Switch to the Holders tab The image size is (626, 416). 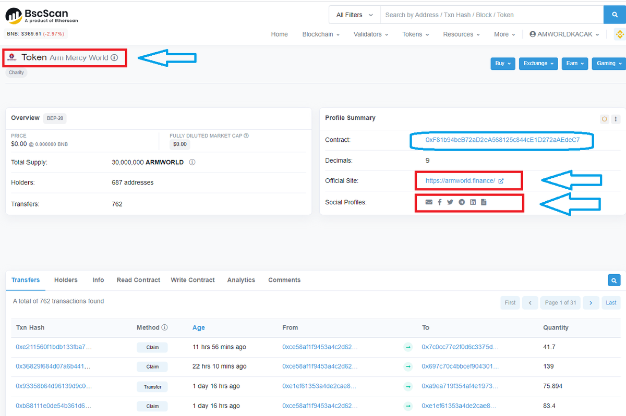click(x=66, y=280)
